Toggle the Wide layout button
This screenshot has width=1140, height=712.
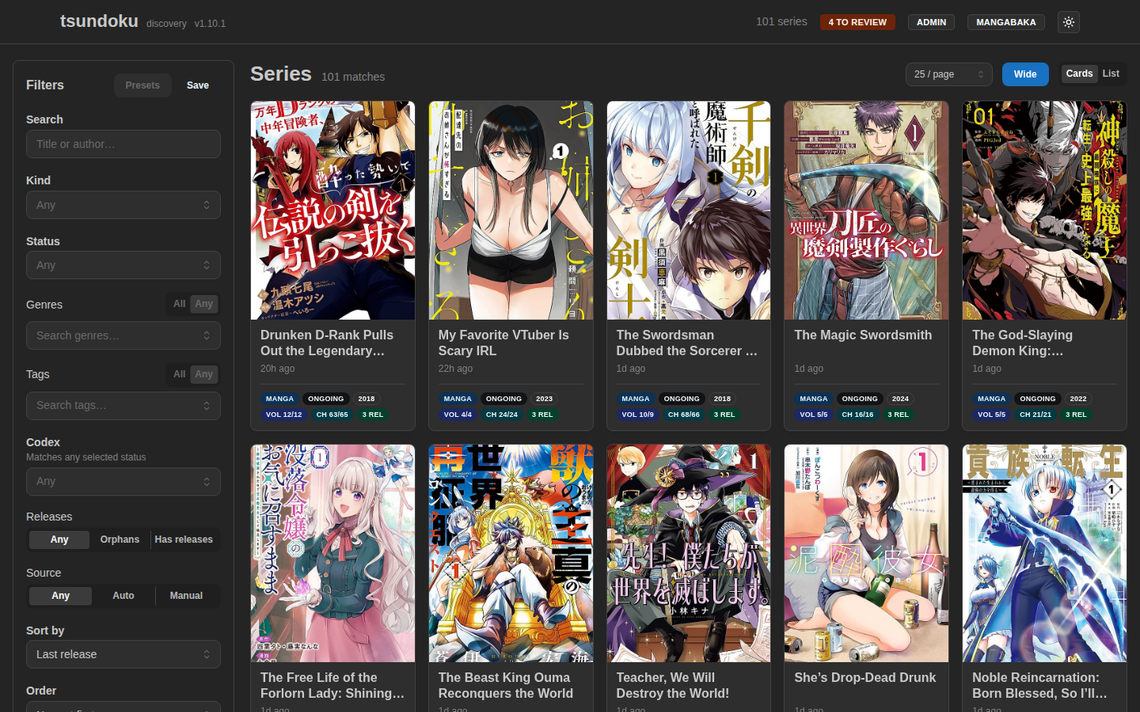coord(1025,74)
